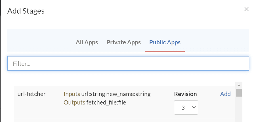Click the chevron arrow in Revision selector
Screen dimensions: 256x122
click(194, 108)
